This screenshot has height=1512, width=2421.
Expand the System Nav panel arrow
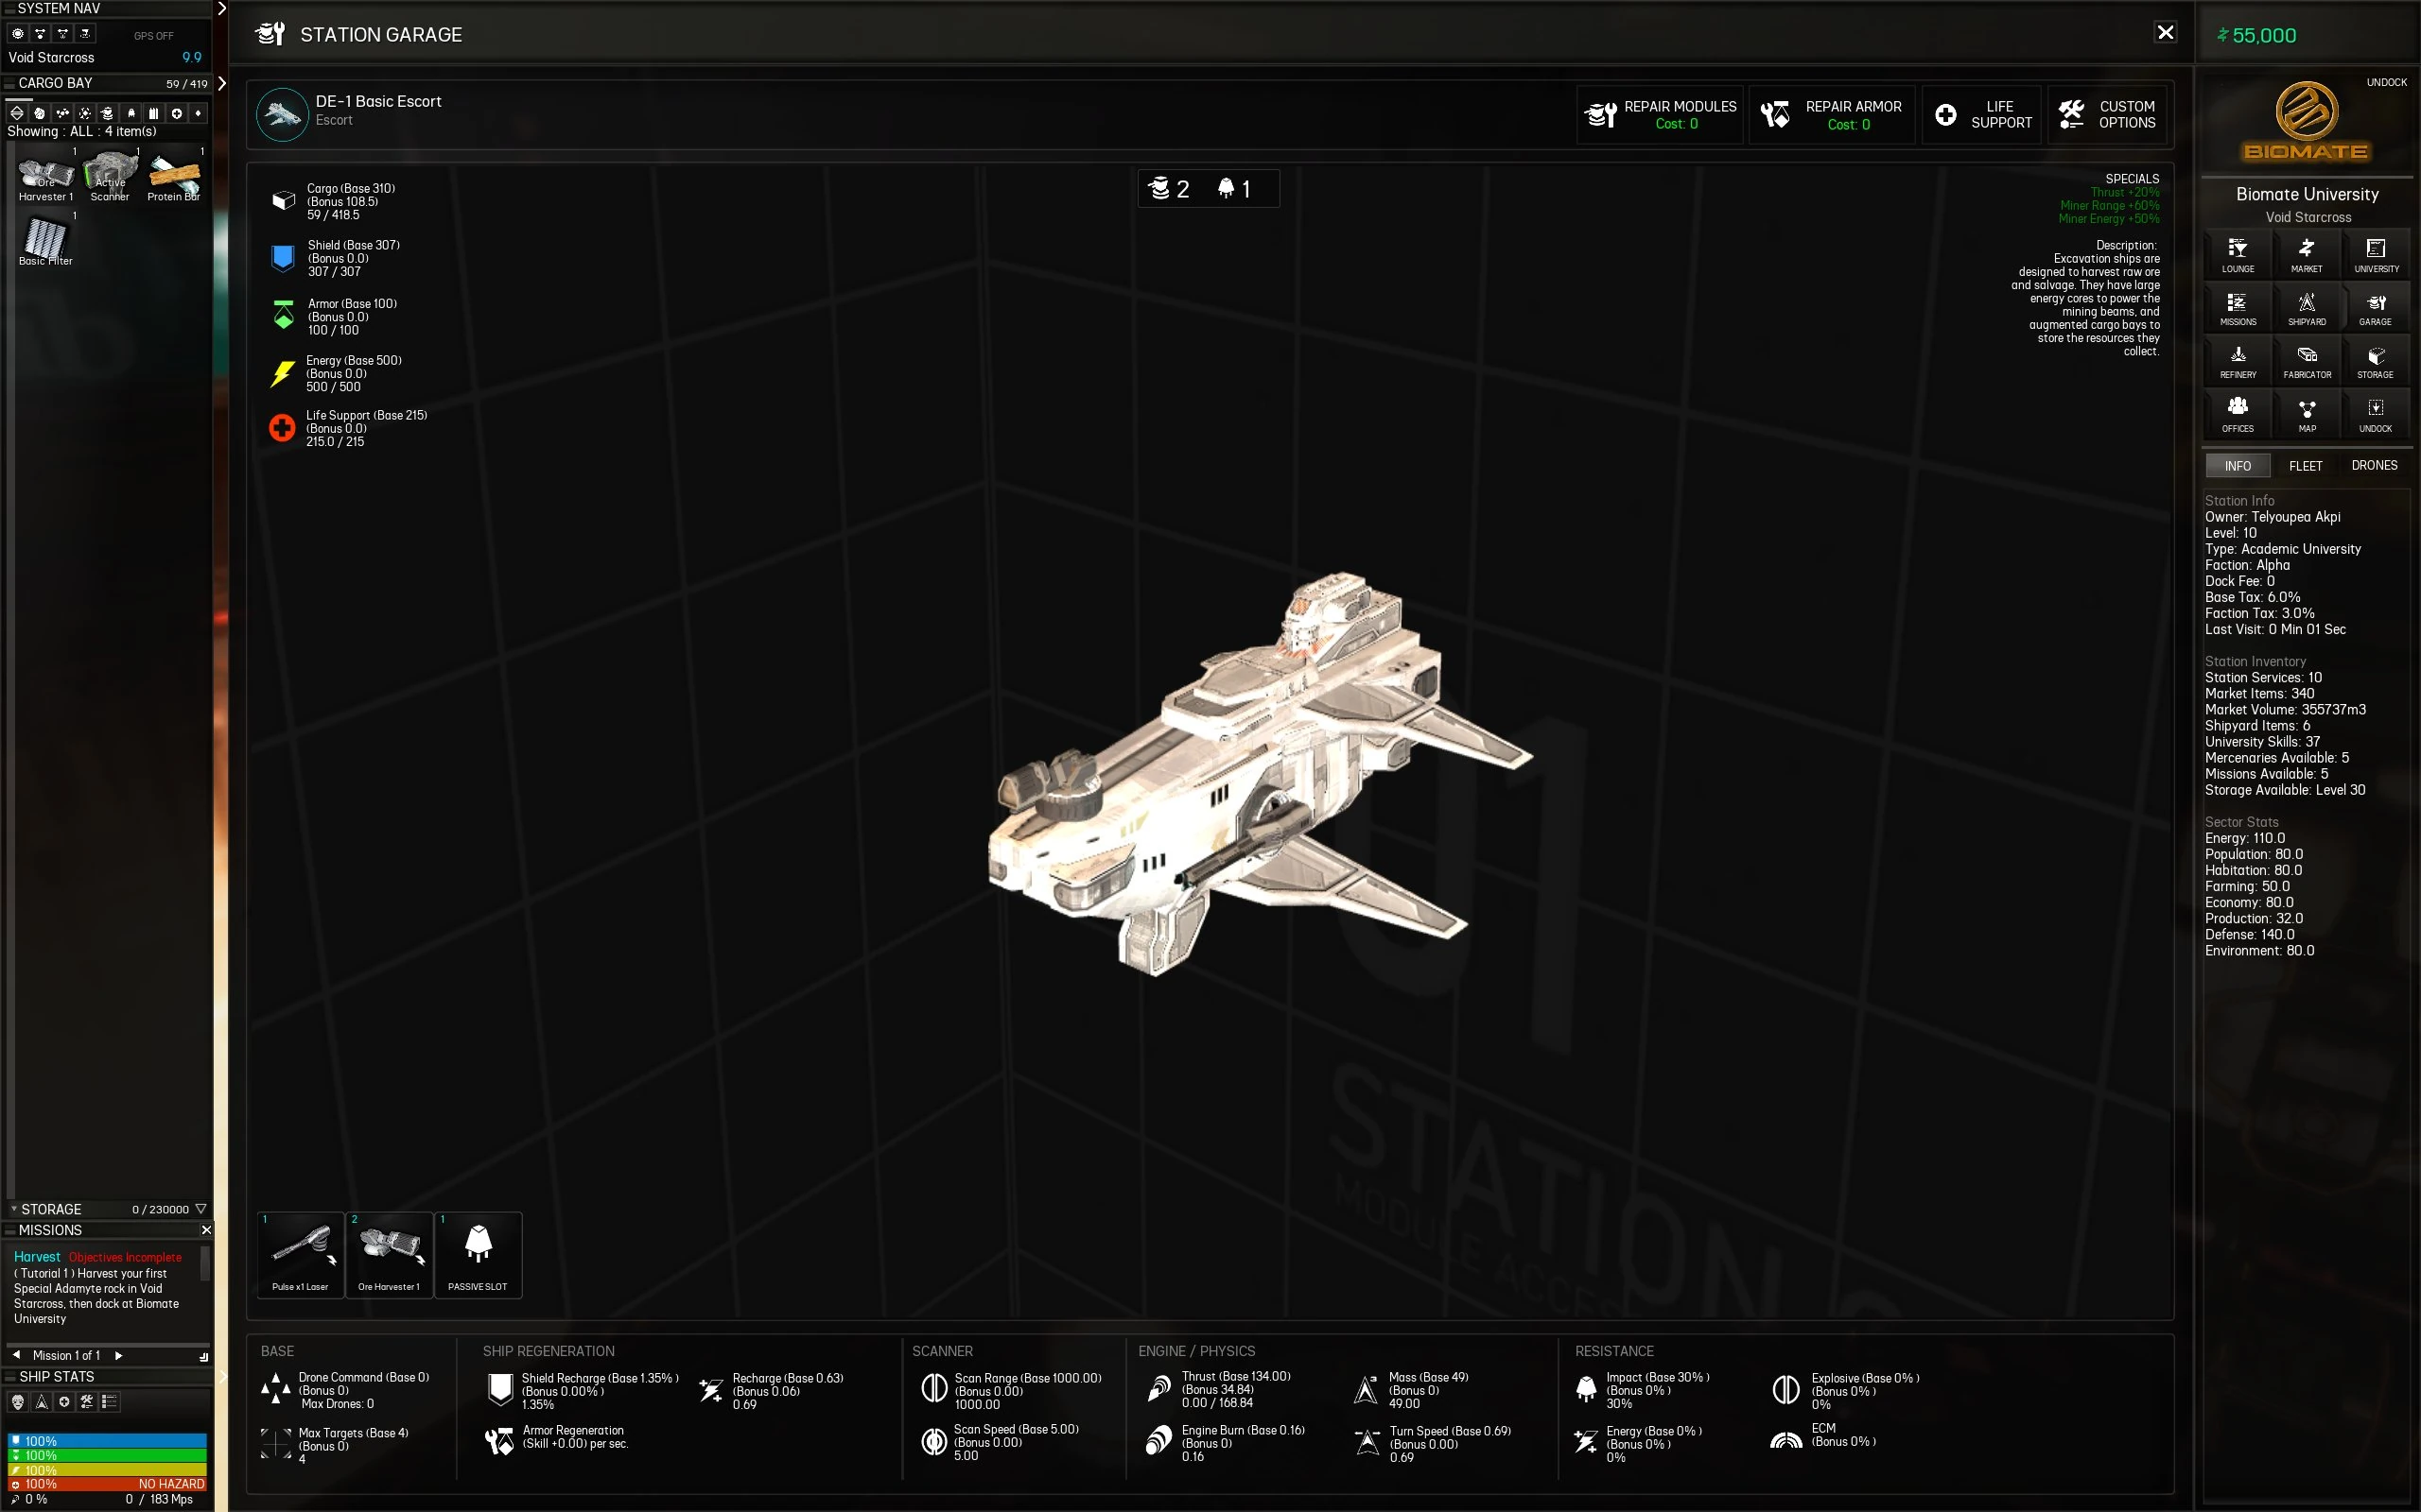221,9
